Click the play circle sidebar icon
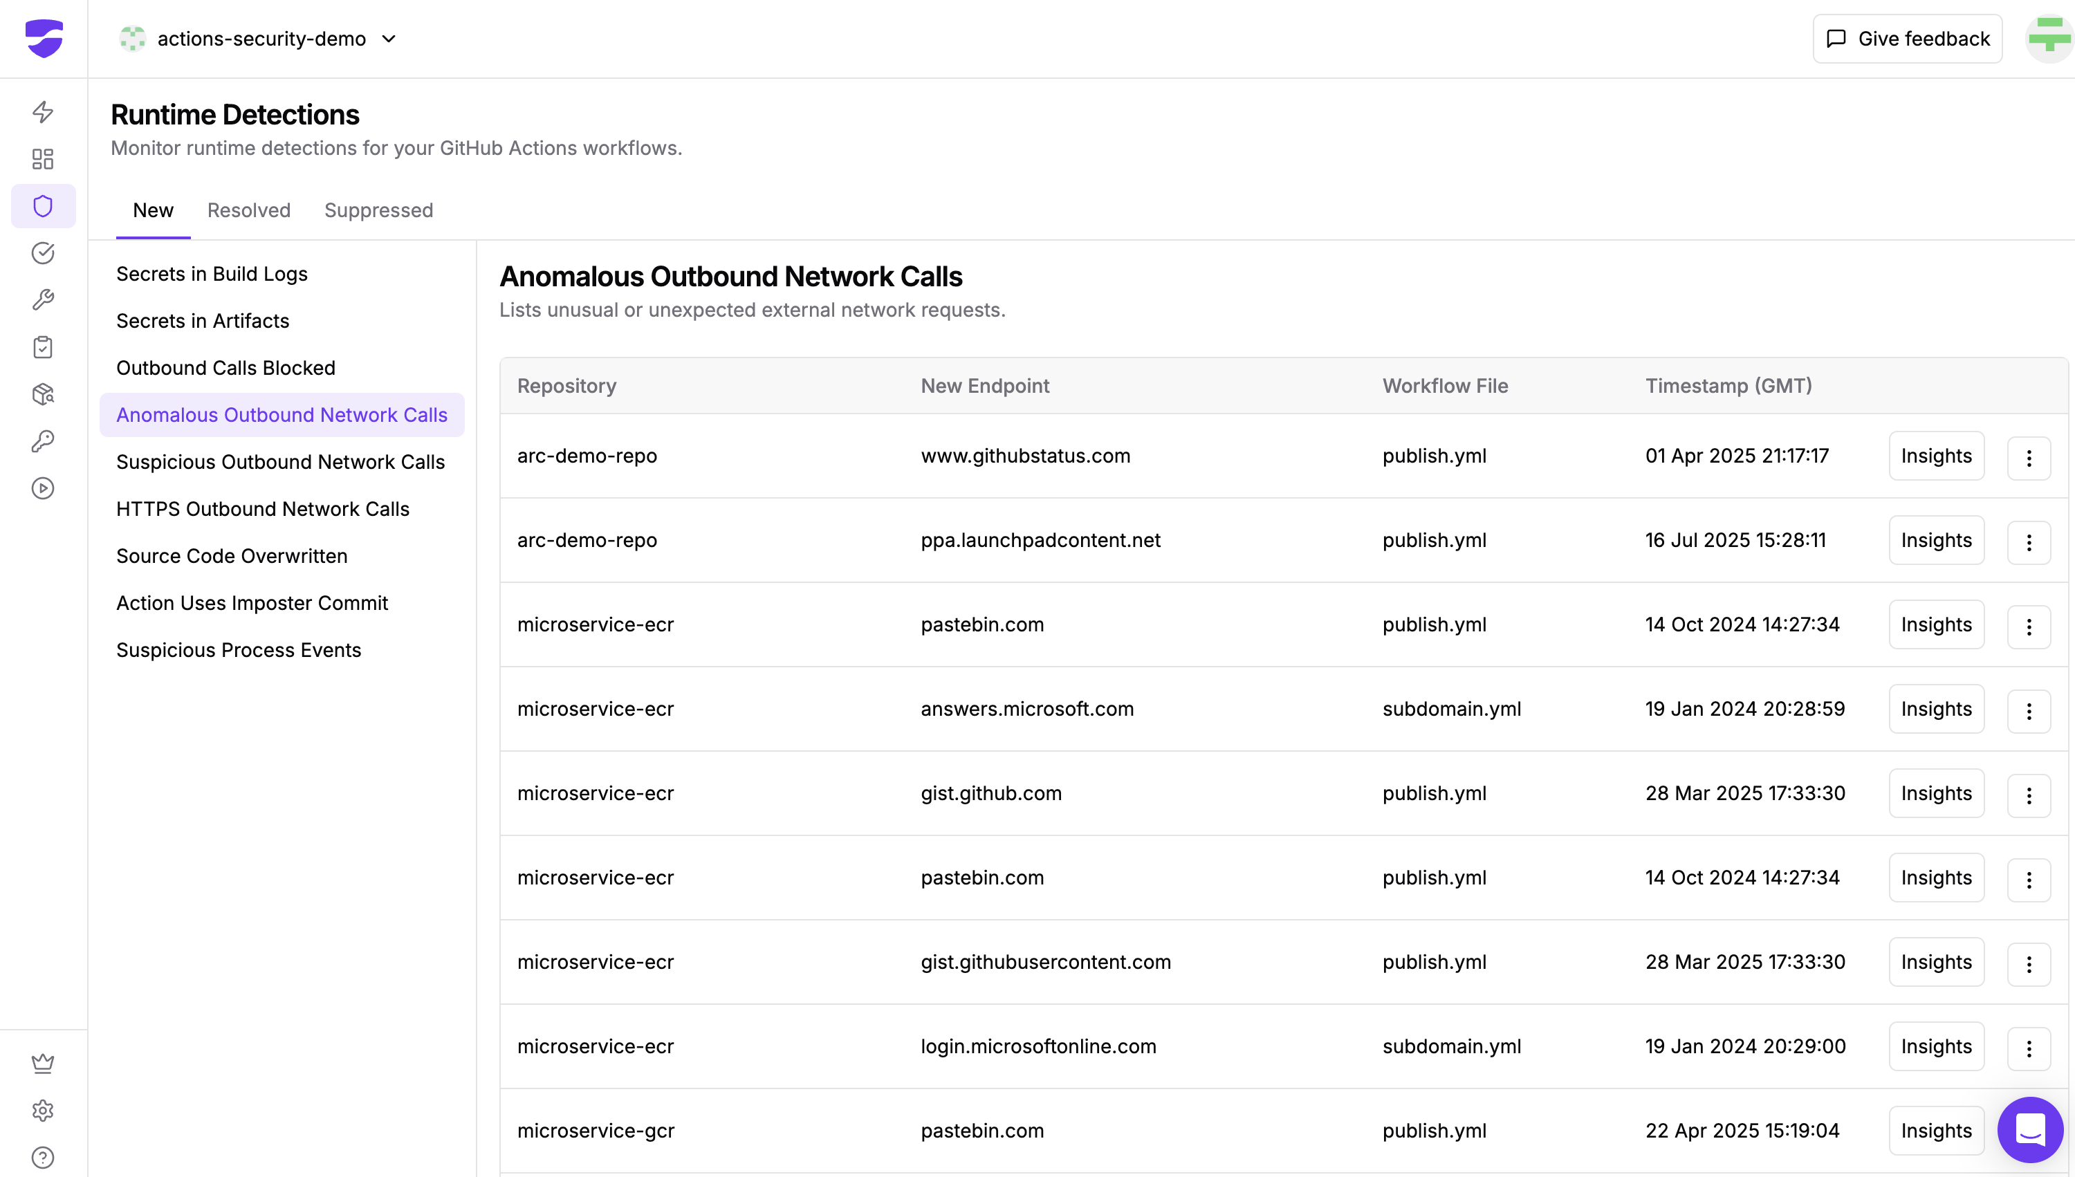Screen dimensions: 2075x1177 43,488
